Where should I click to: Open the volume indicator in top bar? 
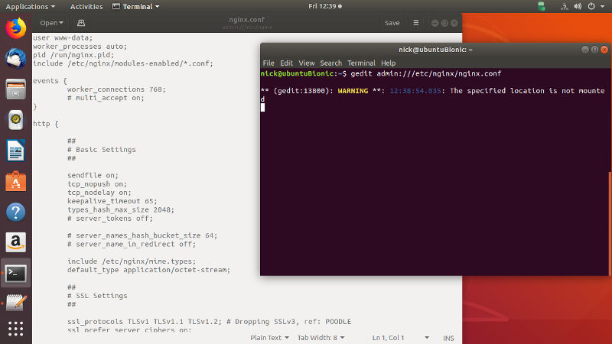click(x=578, y=6)
